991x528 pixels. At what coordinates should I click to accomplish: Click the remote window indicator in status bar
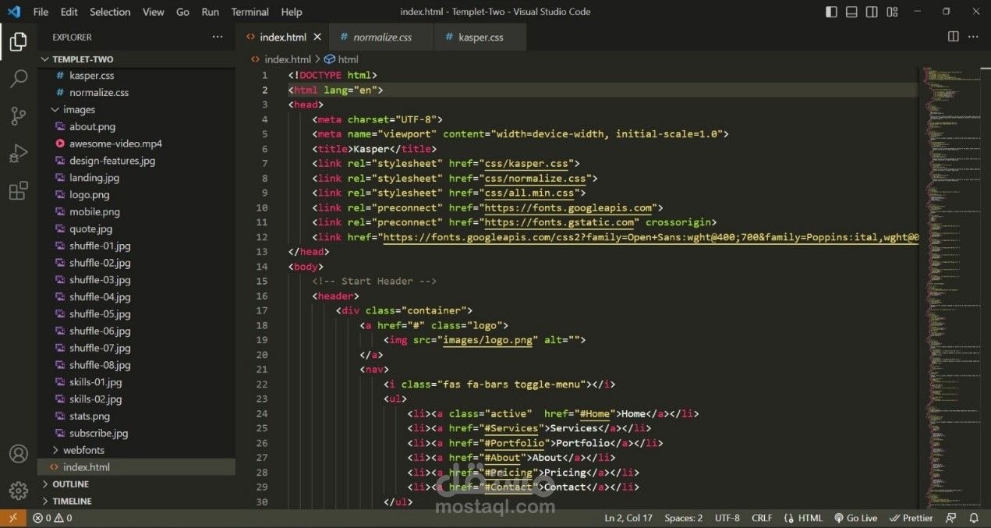[x=12, y=518]
